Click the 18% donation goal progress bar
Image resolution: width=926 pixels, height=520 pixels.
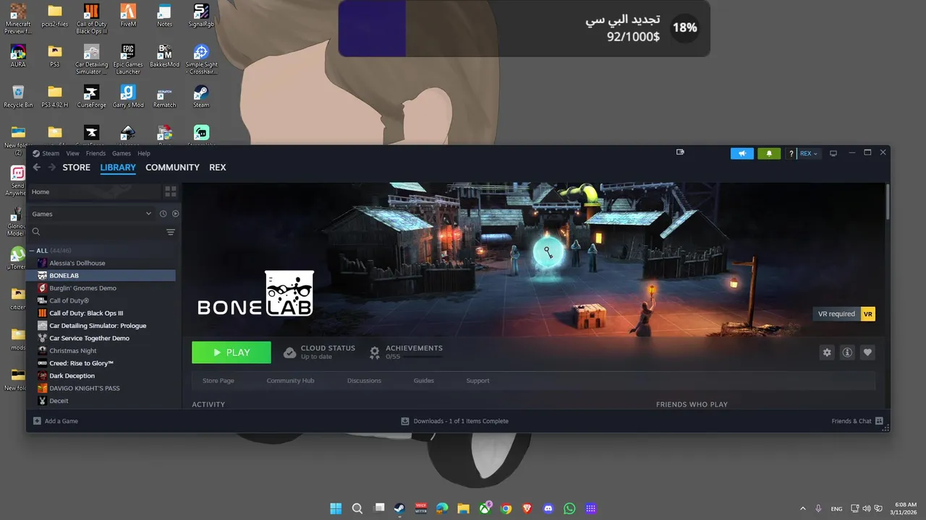click(x=524, y=28)
